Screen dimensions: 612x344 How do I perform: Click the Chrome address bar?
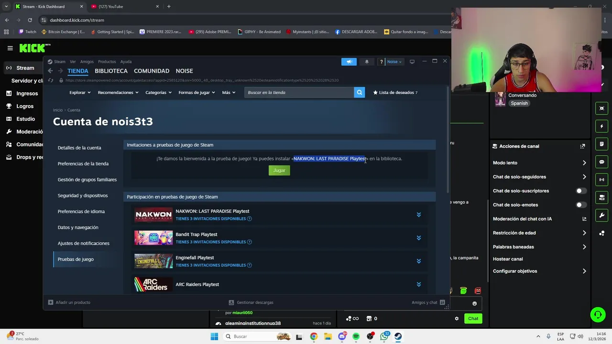coord(244,20)
